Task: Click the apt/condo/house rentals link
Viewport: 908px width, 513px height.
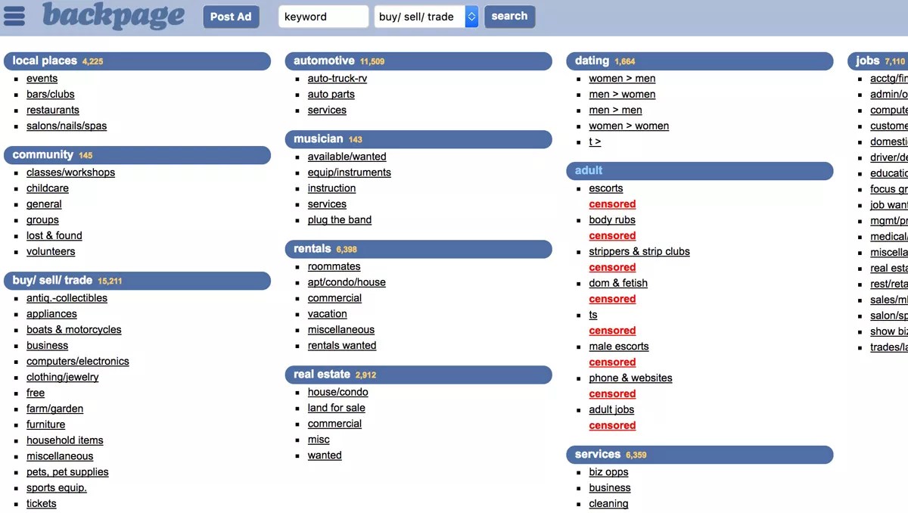Action: point(347,282)
